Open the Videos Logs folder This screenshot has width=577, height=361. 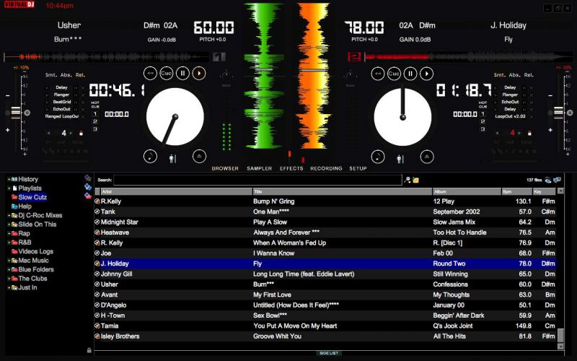click(x=35, y=251)
